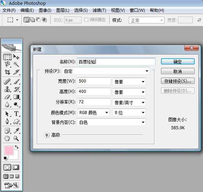The width and height of the screenshot is (203, 192).
Task: Enable Add to Selection mode
Action: pos(32,20)
